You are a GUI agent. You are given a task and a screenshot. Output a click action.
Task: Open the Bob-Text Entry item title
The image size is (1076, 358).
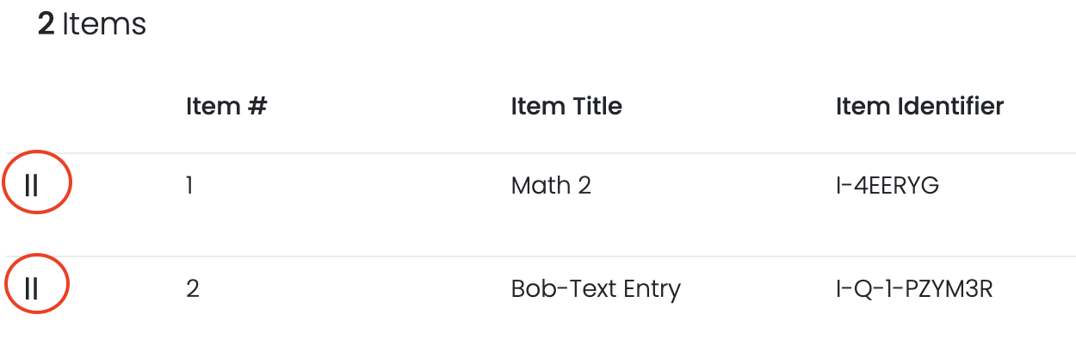point(596,288)
